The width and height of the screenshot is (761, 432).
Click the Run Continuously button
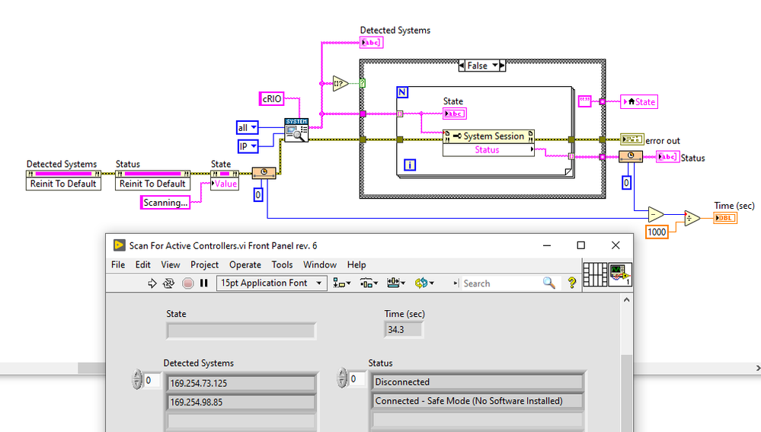pyautogui.click(x=168, y=283)
